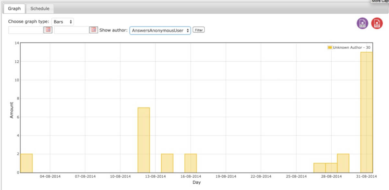
Task: Click the leftmost bar in the chart
Action: click(26, 163)
